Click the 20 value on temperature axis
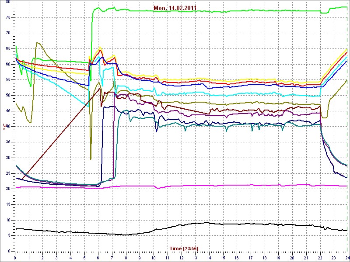This screenshot has width=350, height=262. [7, 189]
